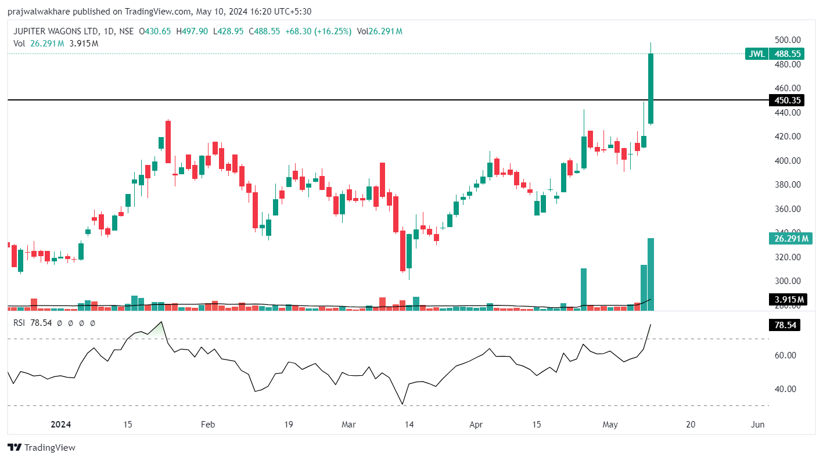Click the 500.00 price axis tick

click(x=788, y=39)
